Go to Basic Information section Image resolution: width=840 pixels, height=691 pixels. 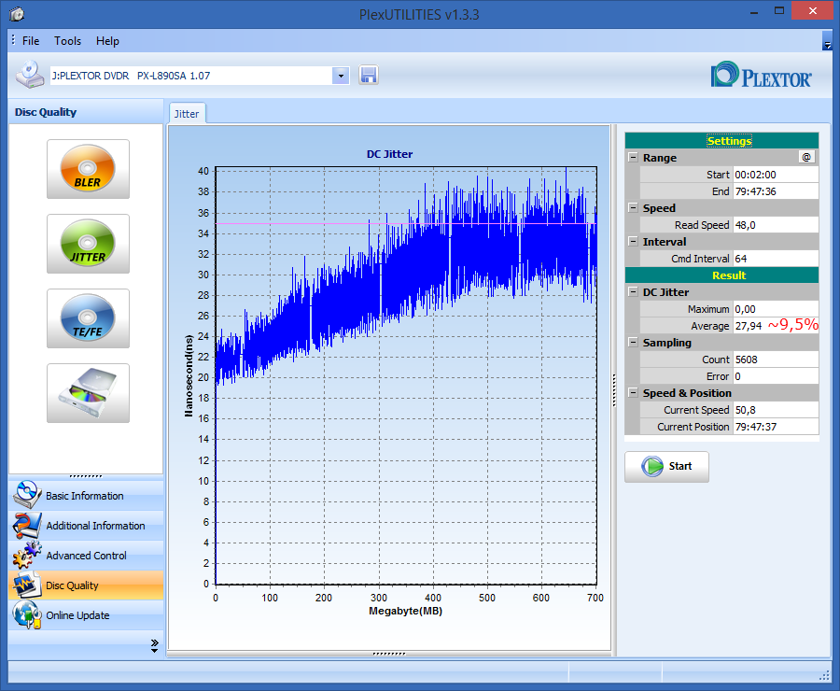[86, 495]
